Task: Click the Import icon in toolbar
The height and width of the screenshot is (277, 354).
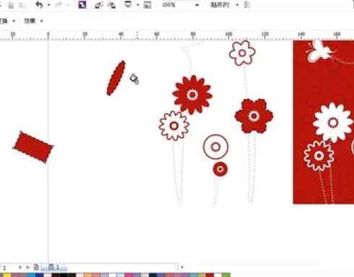Action: click(98, 5)
